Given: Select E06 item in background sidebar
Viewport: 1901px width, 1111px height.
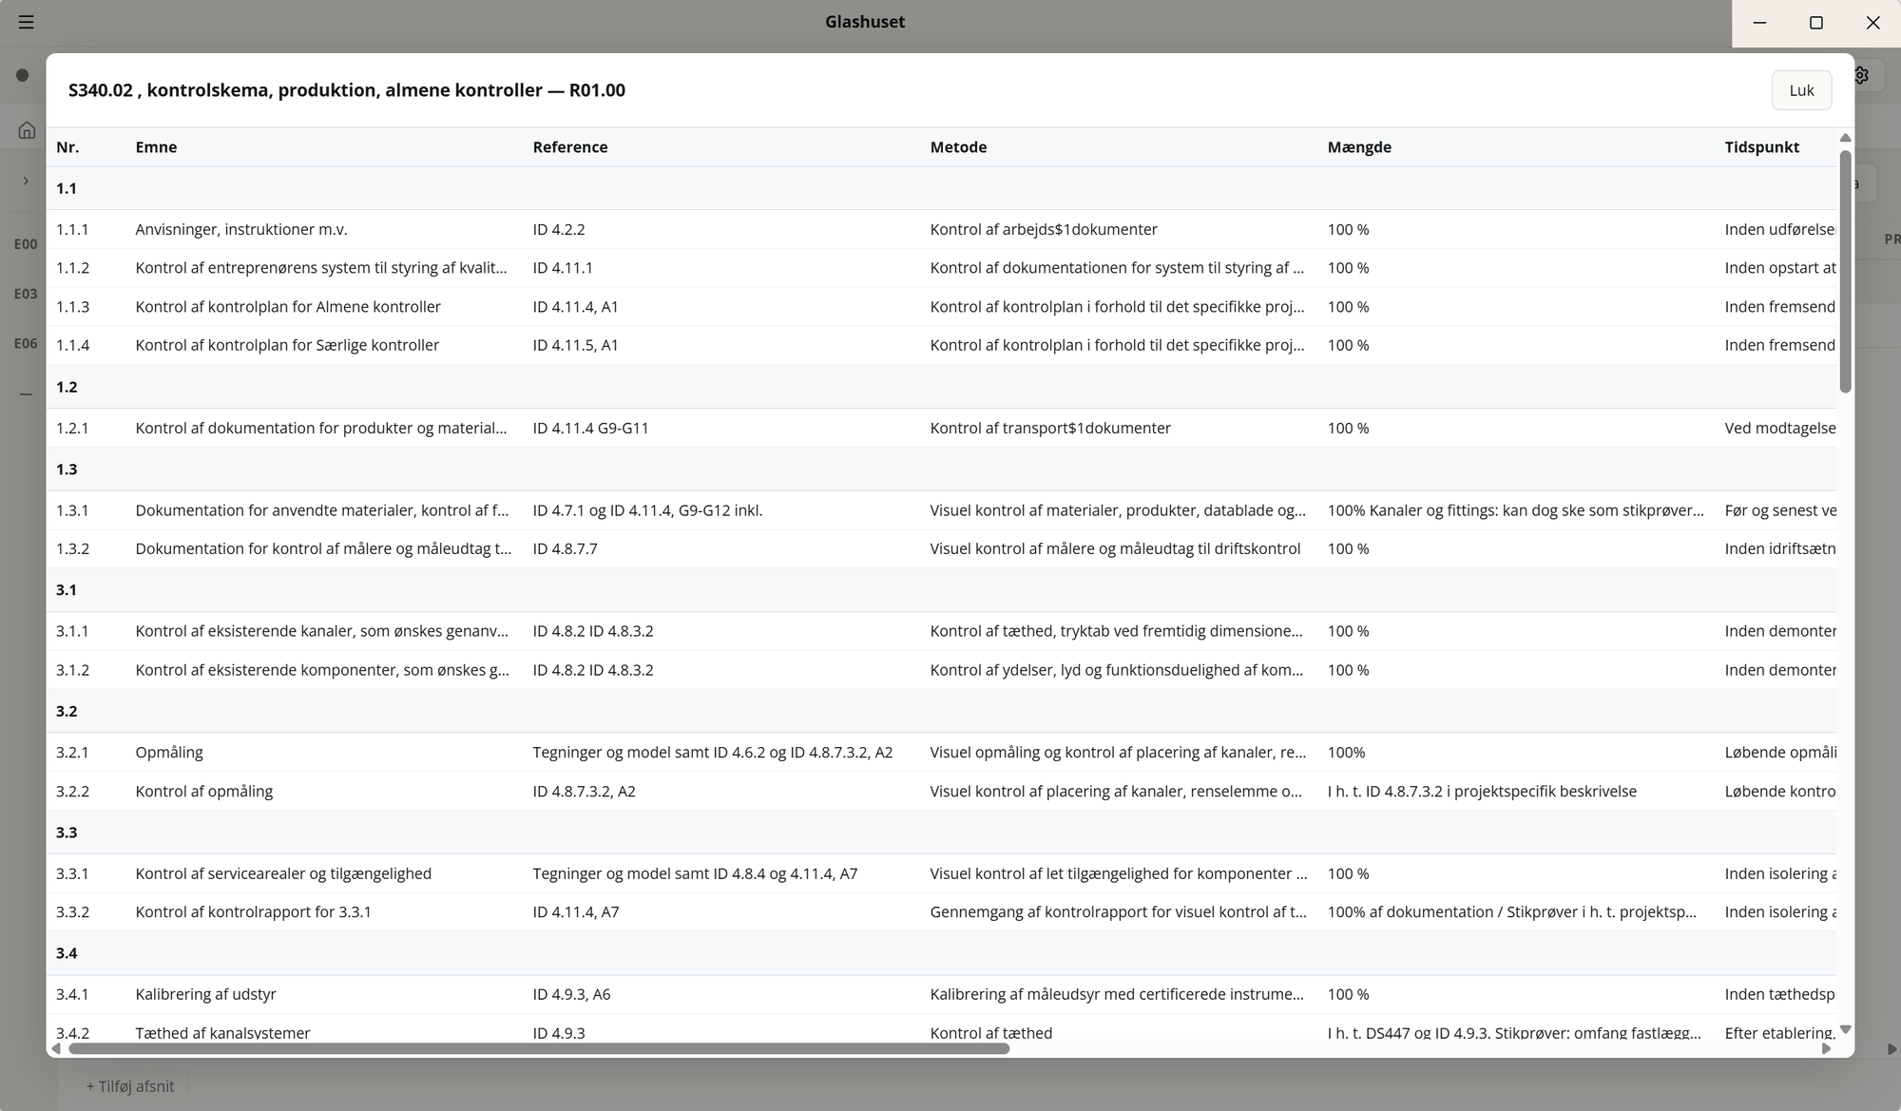Looking at the screenshot, I should [26, 343].
